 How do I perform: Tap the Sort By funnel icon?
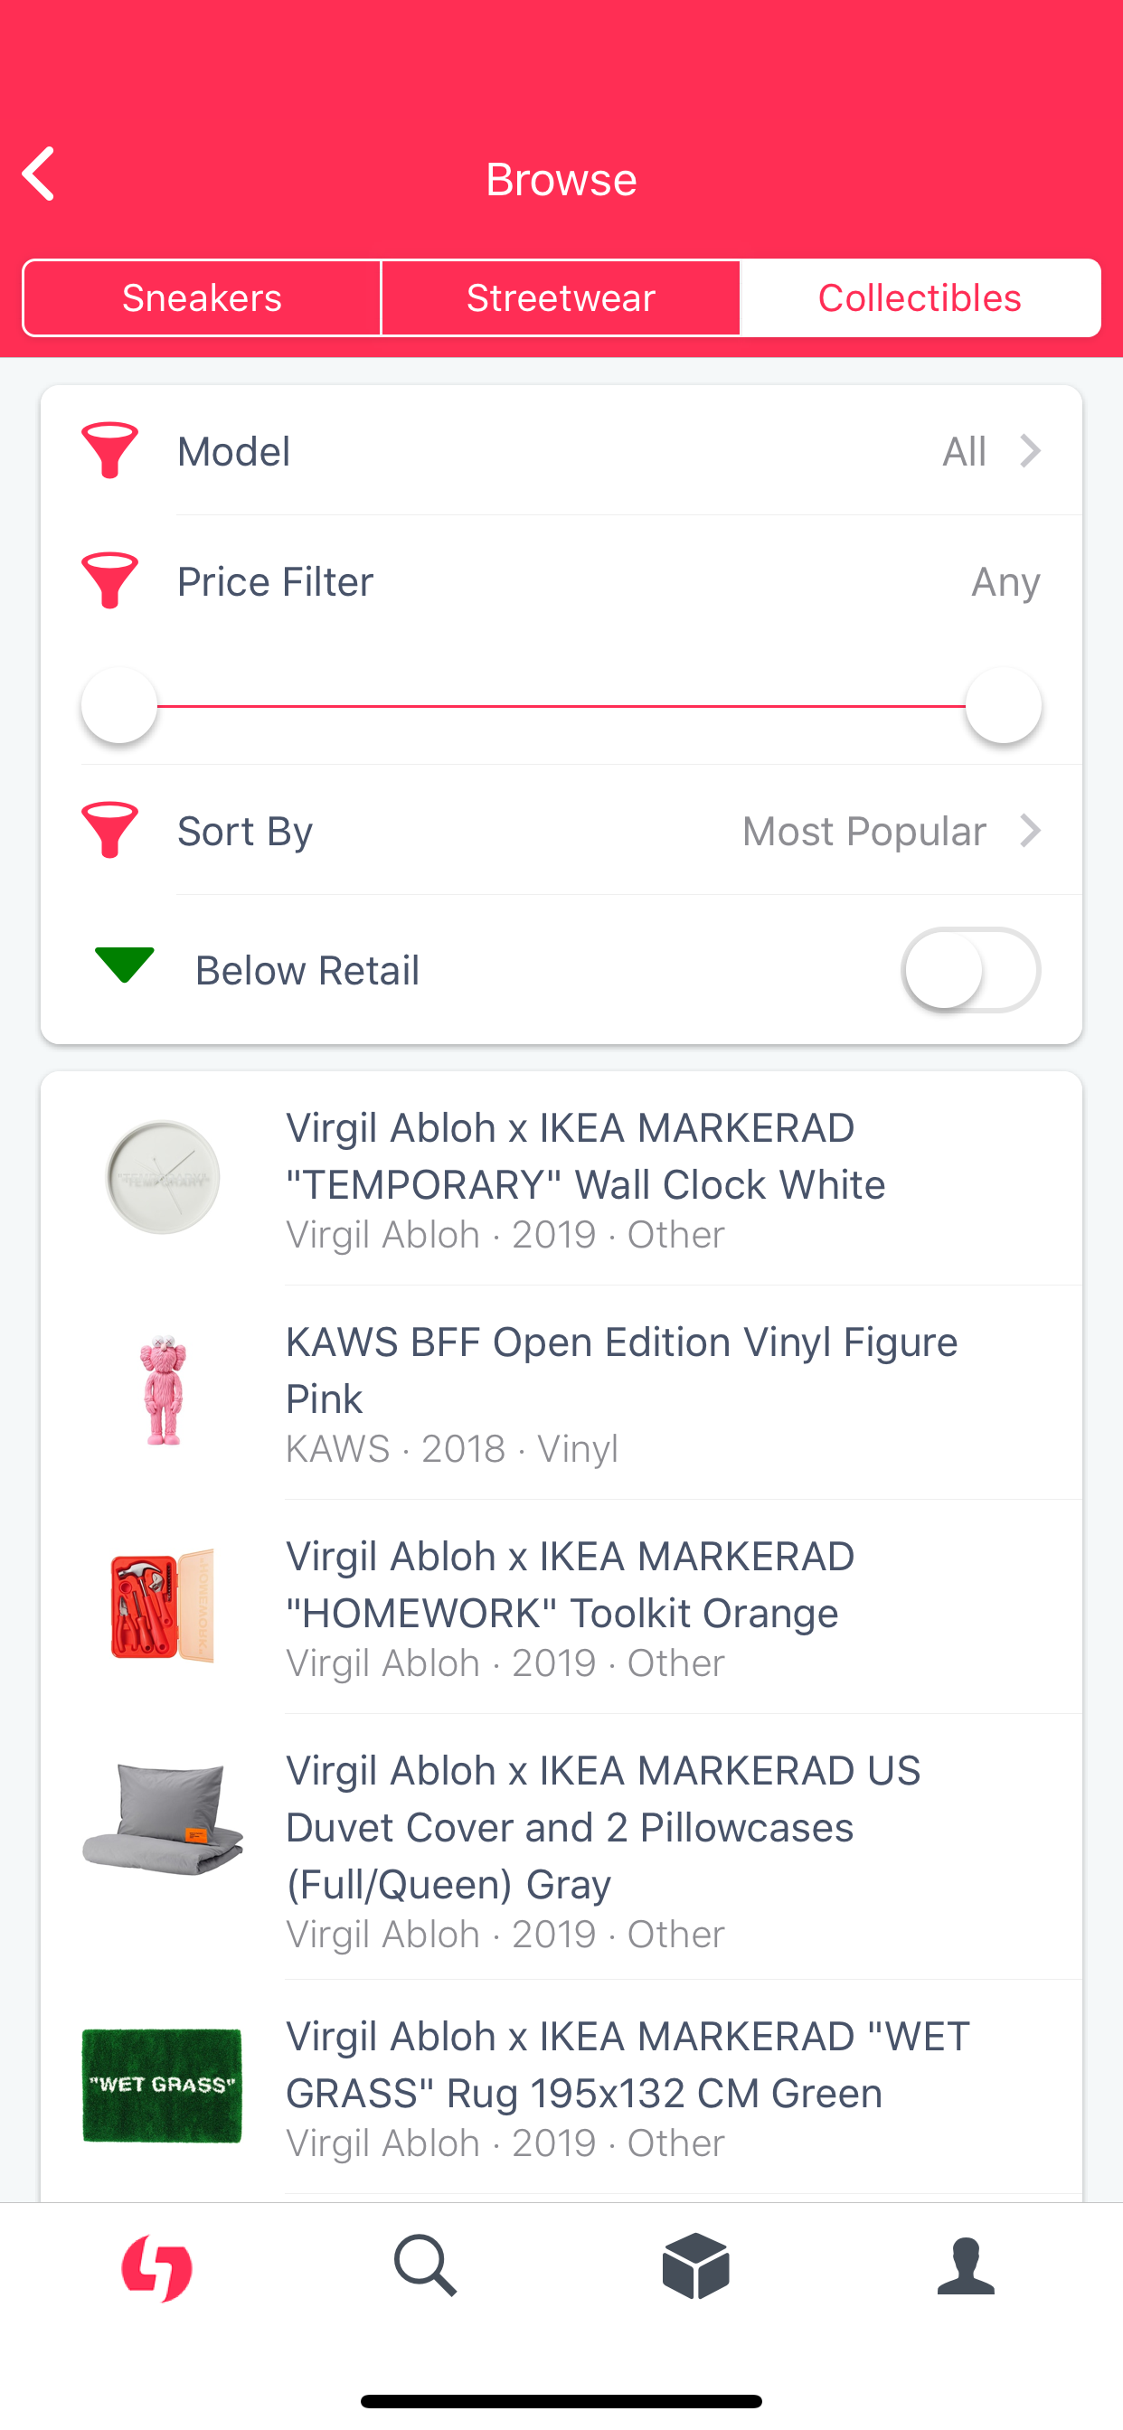pyautogui.click(x=109, y=830)
